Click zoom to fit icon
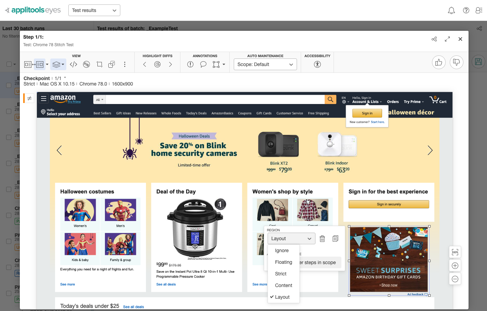The height and width of the screenshot is (311, 487). [455, 252]
